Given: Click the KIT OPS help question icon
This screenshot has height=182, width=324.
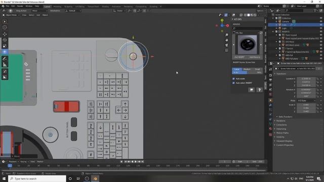Looking at the screenshot, I should click(x=259, y=90).
